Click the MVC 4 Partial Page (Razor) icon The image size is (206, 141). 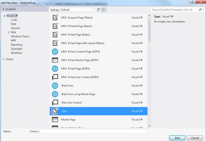tap(55, 26)
